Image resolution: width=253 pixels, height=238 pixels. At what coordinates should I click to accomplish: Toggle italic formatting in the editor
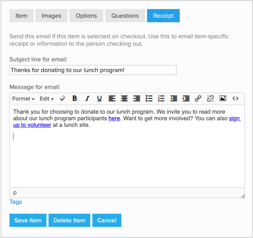87,98
